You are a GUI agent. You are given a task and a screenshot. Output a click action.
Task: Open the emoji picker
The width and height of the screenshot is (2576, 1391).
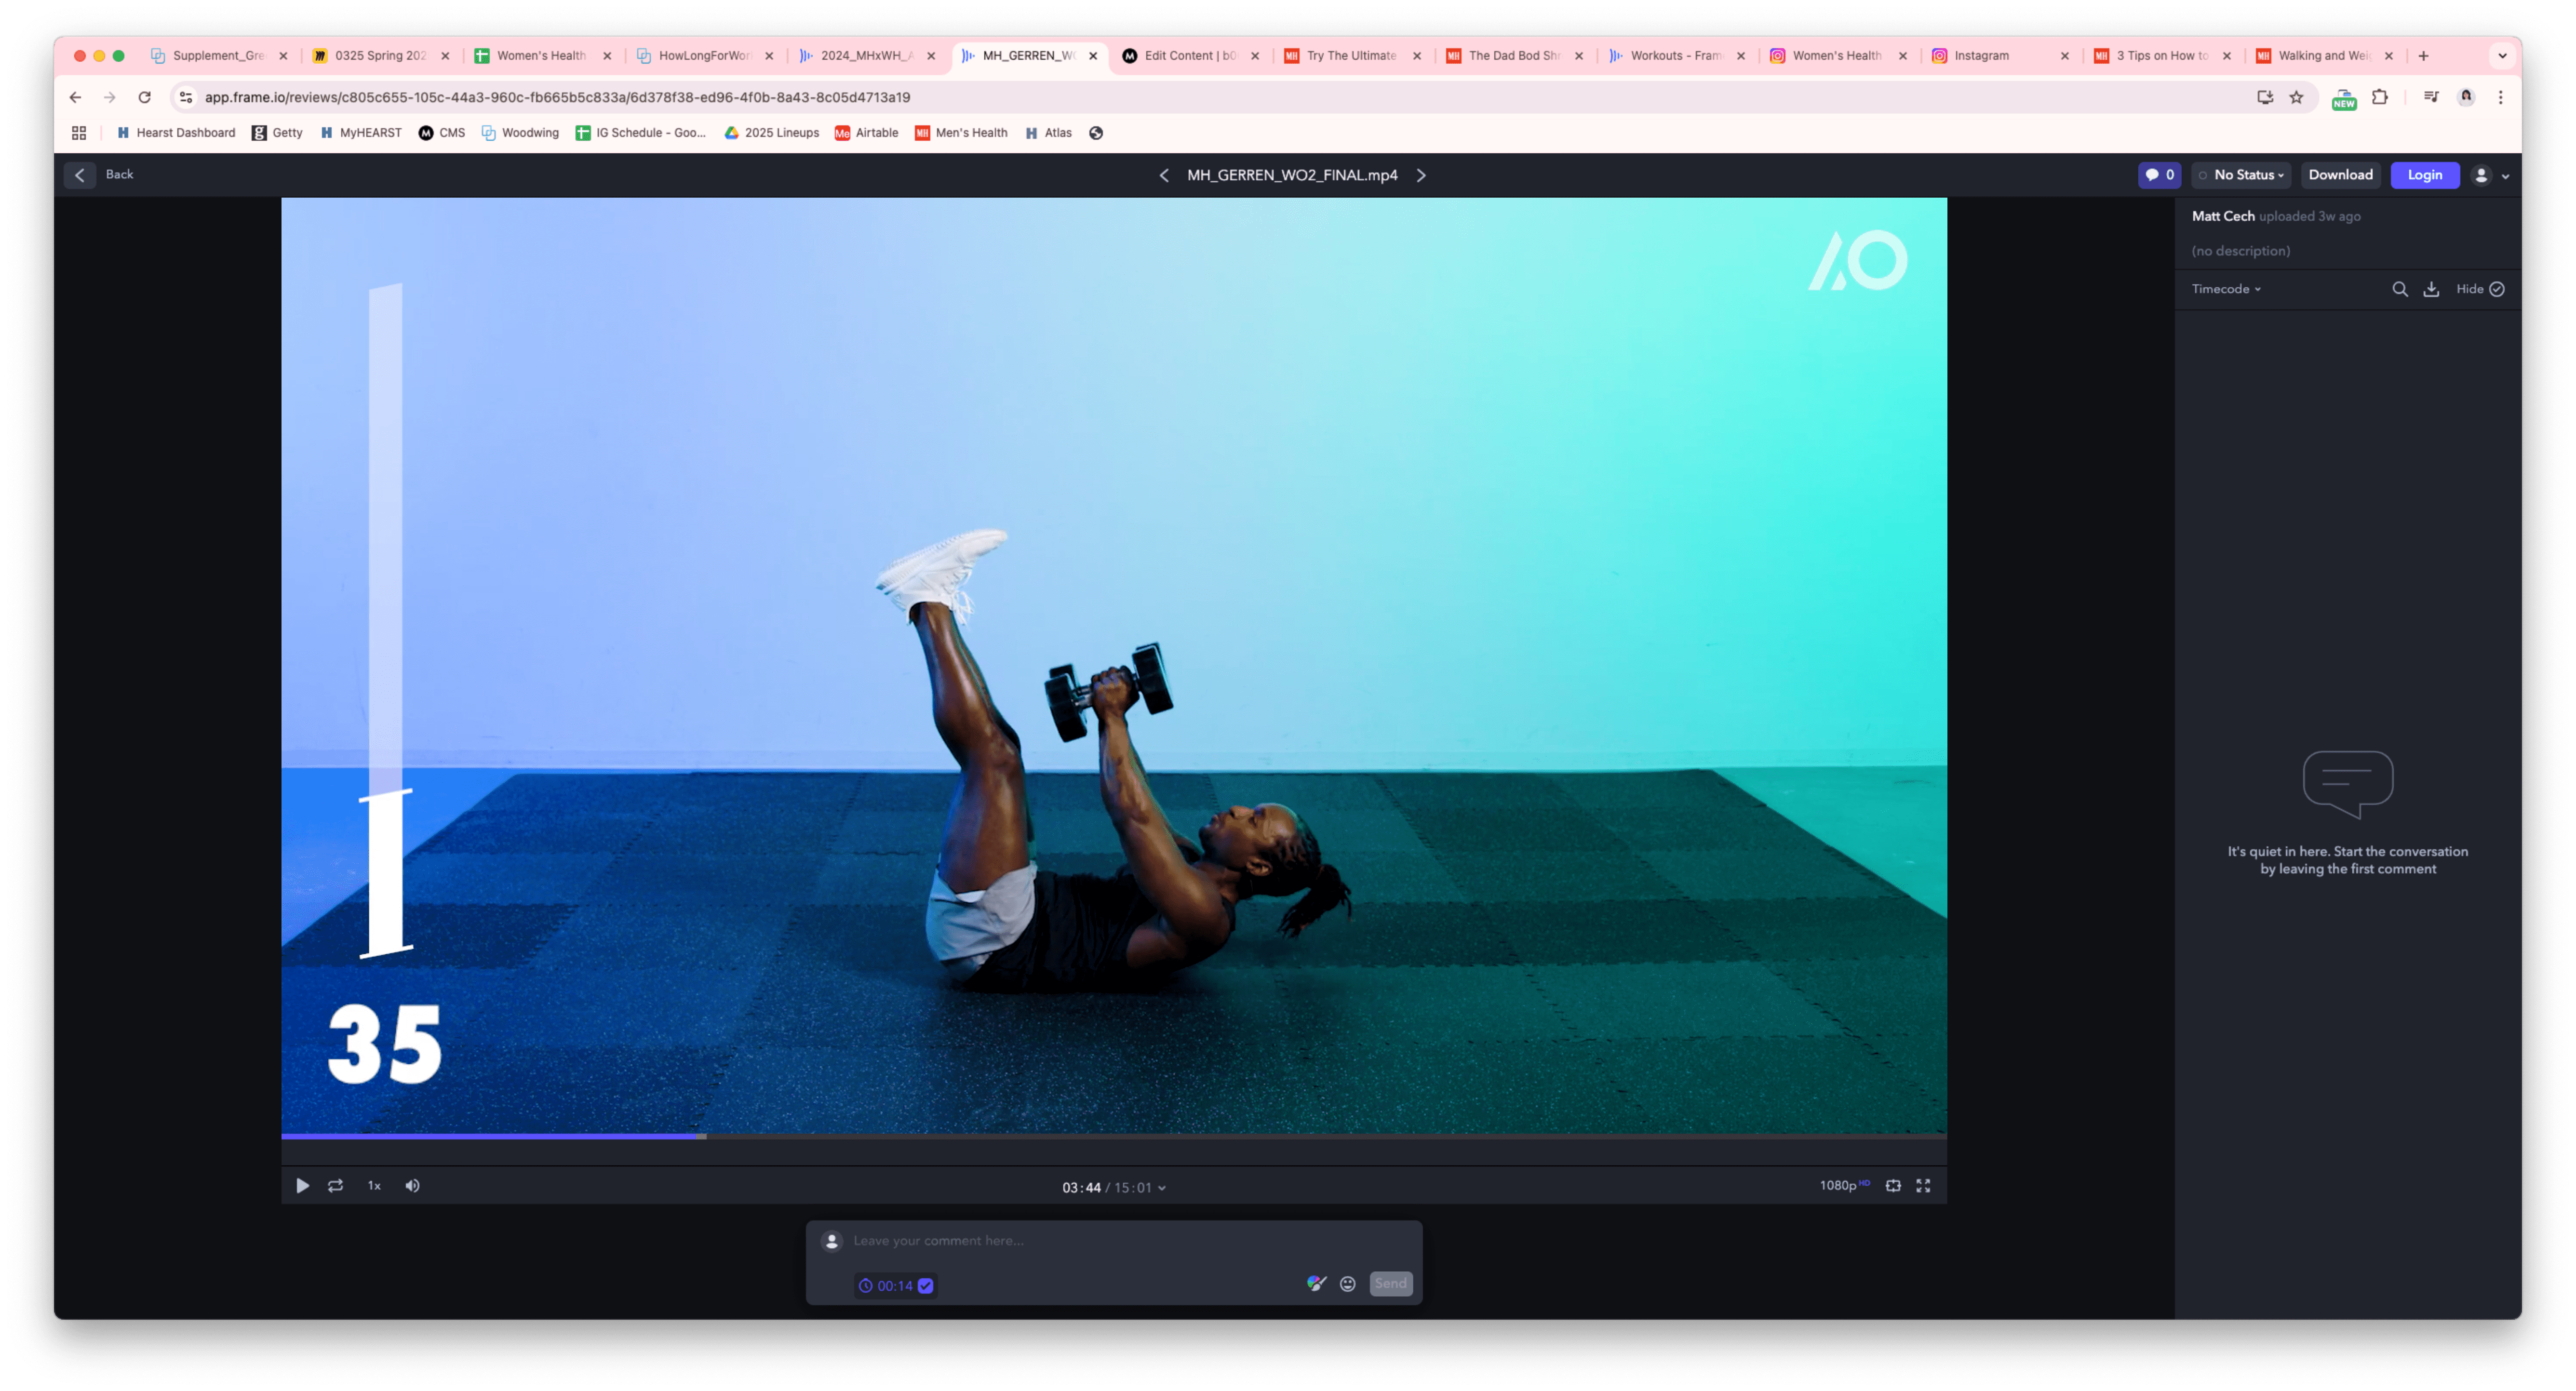coord(1348,1284)
